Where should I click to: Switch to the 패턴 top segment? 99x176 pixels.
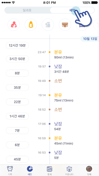click(72, 10)
